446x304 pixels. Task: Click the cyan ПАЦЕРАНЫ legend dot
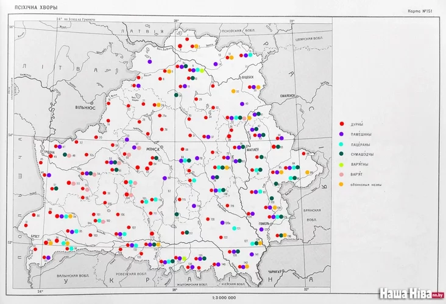click(342, 144)
